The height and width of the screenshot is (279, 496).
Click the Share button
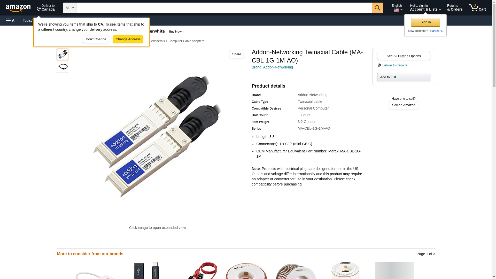coord(237,54)
